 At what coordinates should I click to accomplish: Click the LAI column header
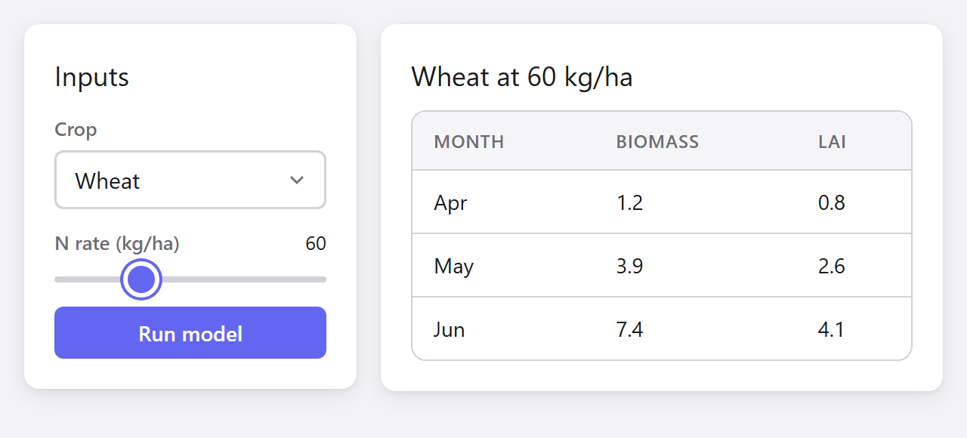(832, 141)
